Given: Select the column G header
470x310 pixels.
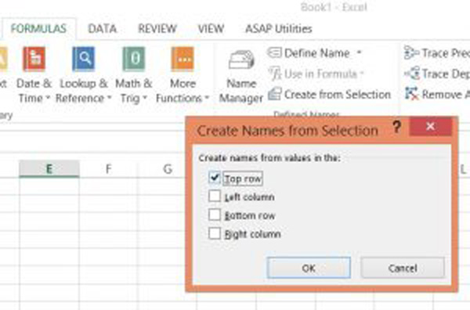Looking at the screenshot, I should click(168, 169).
